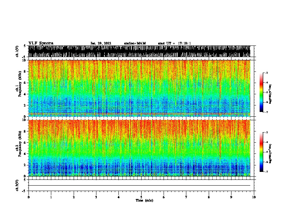Click the Time axis tick label "3"
The height and width of the screenshot is (221, 286).
(x=96, y=197)
